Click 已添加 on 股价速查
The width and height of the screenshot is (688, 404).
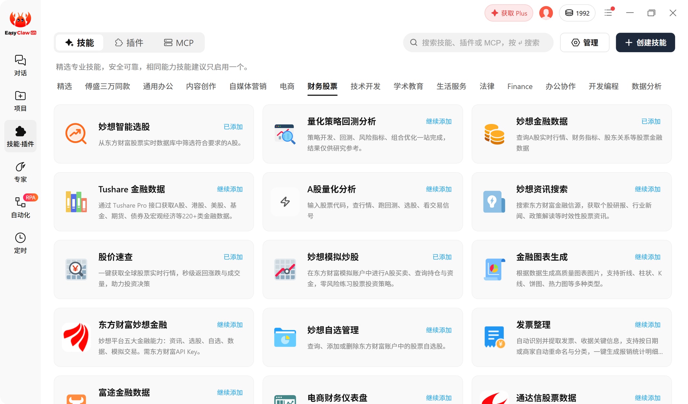pyautogui.click(x=233, y=257)
